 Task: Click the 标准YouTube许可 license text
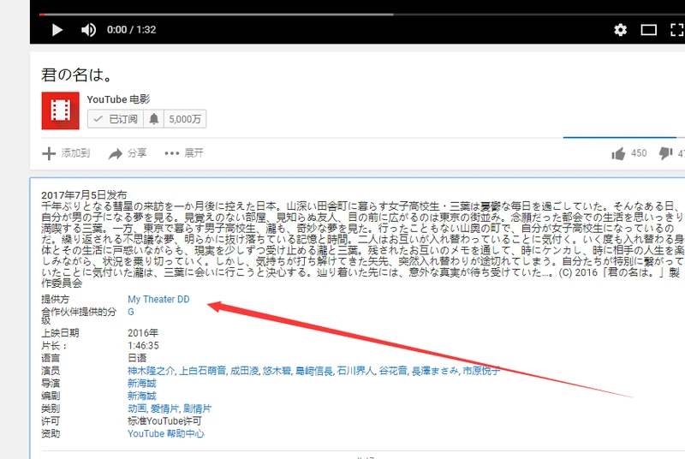[x=164, y=421]
